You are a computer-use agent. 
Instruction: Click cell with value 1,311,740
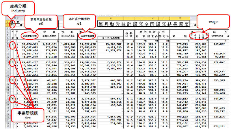[88, 87]
